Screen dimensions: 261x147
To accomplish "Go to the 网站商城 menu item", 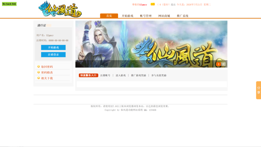I will tap(164, 16).
